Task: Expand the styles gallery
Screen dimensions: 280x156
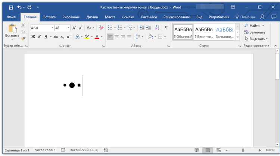Action: (237, 38)
